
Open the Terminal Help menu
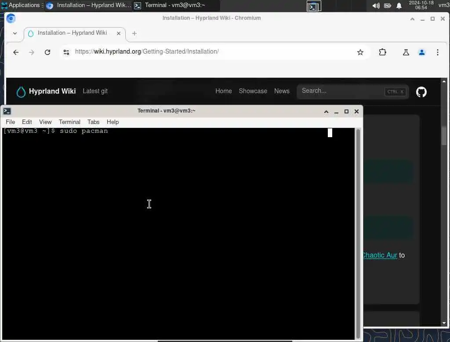tap(113, 122)
